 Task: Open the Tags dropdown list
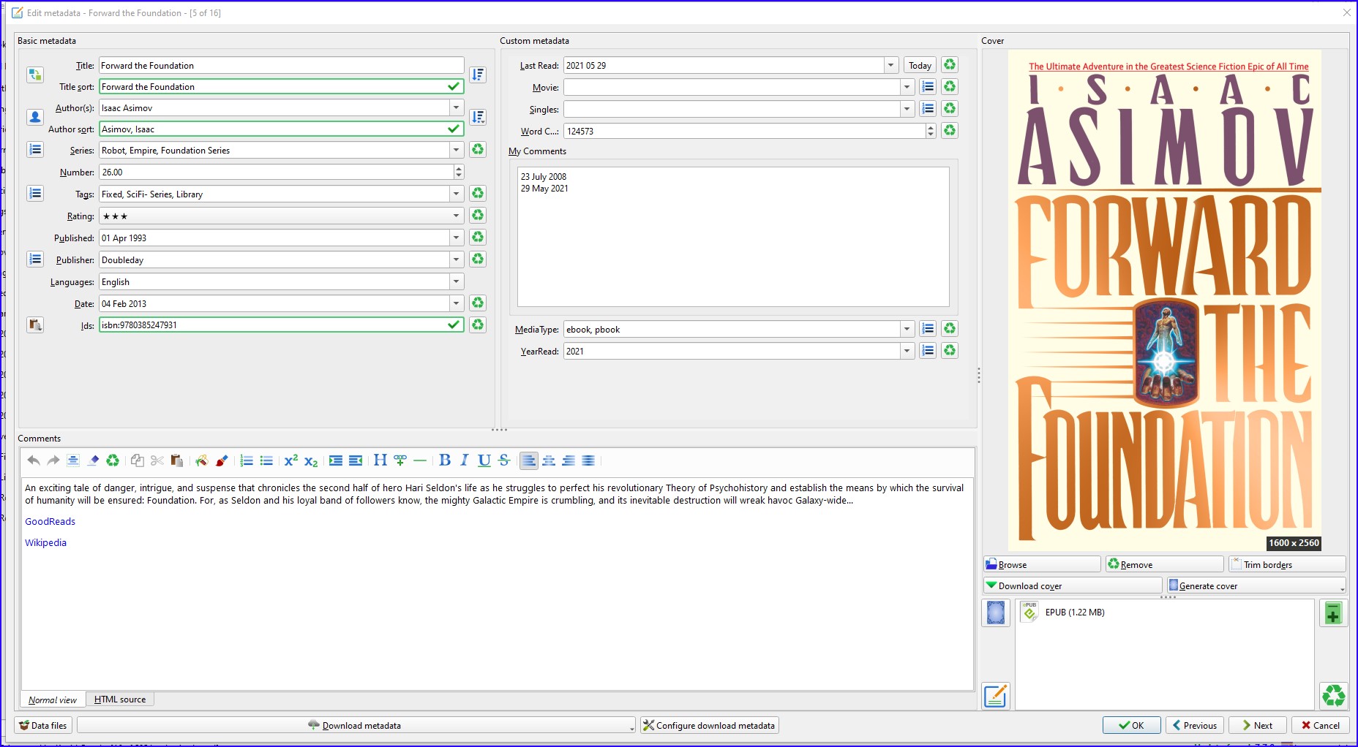pyautogui.click(x=457, y=194)
